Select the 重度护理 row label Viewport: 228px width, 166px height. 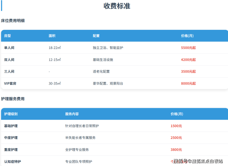coord(11,150)
